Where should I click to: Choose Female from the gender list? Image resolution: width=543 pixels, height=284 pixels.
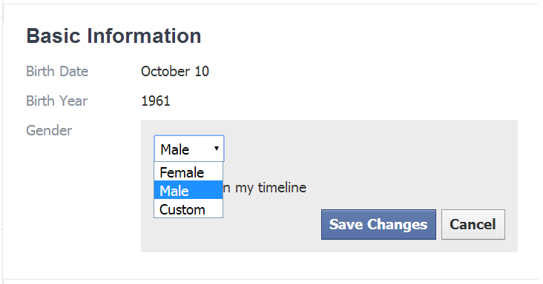click(188, 172)
